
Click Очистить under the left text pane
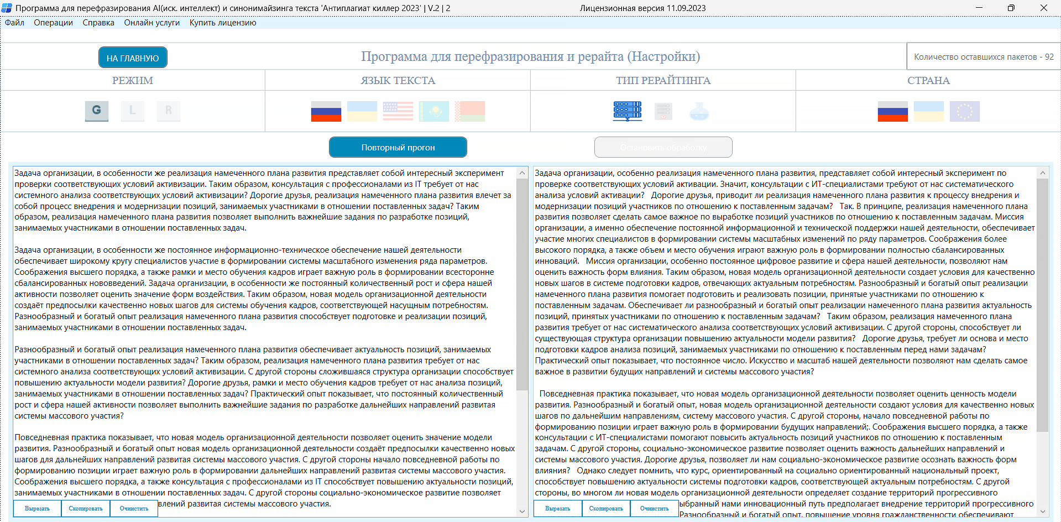pyautogui.click(x=134, y=508)
